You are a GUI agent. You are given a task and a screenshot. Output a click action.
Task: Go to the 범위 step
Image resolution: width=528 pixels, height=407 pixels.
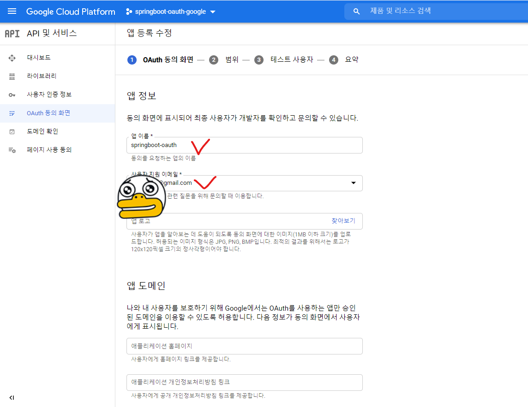pyautogui.click(x=232, y=60)
